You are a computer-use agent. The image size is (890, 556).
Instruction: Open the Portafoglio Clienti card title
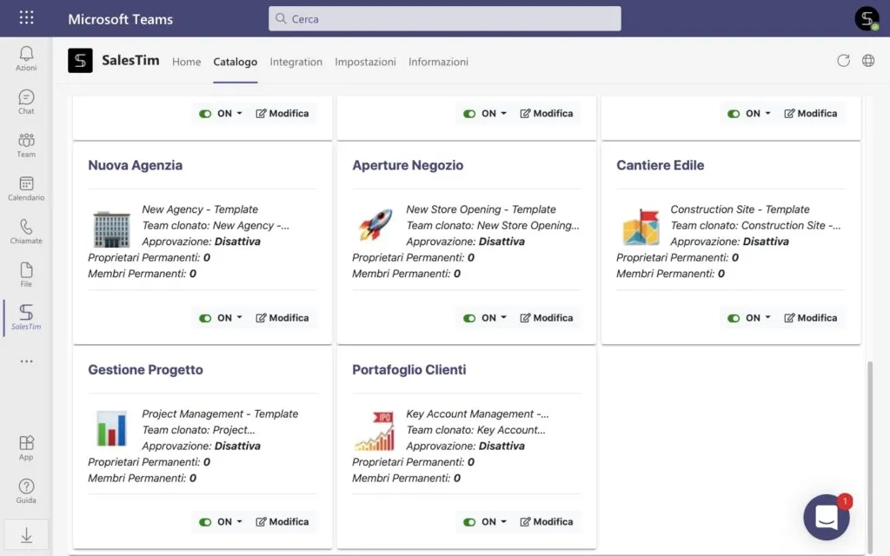(408, 370)
